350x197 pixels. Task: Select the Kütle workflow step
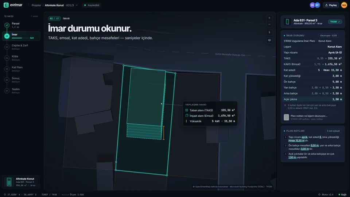pos(21,58)
